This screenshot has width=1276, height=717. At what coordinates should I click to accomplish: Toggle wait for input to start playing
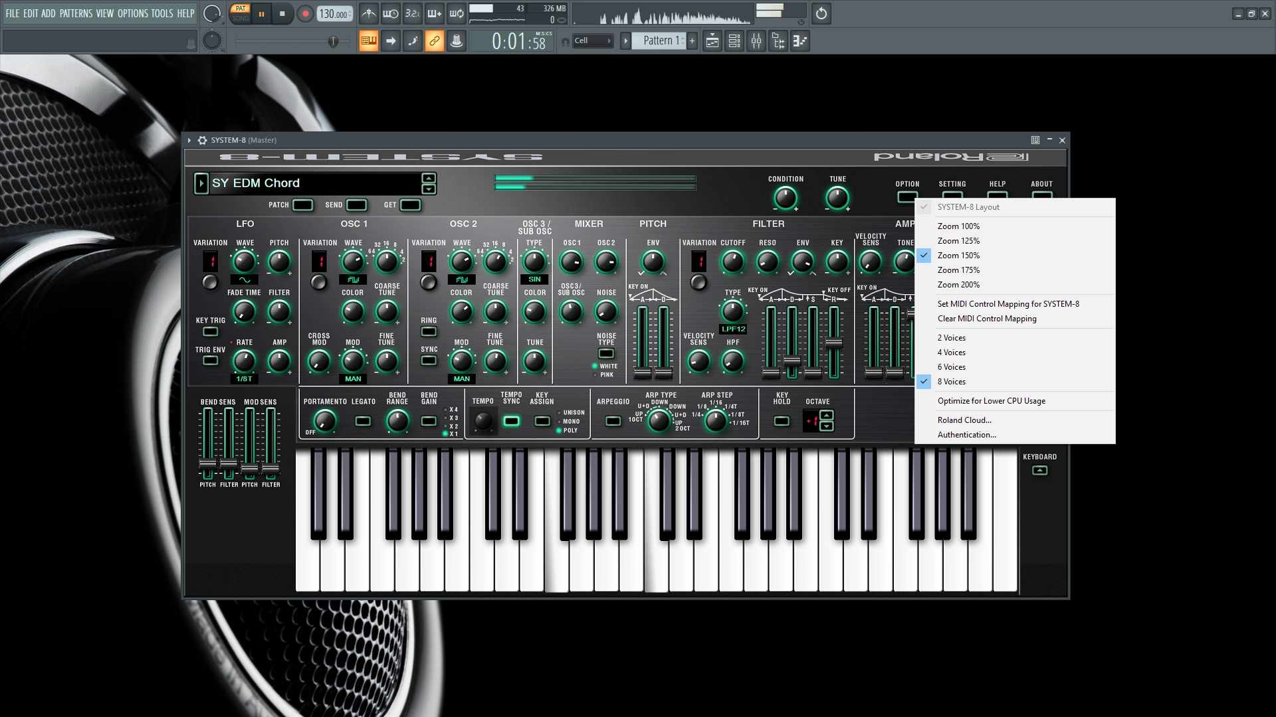click(x=391, y=13)
